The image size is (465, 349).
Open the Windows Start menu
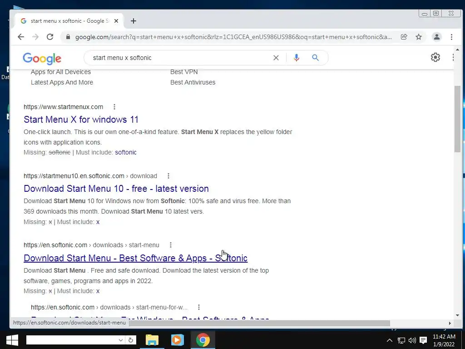click(12, 340)
